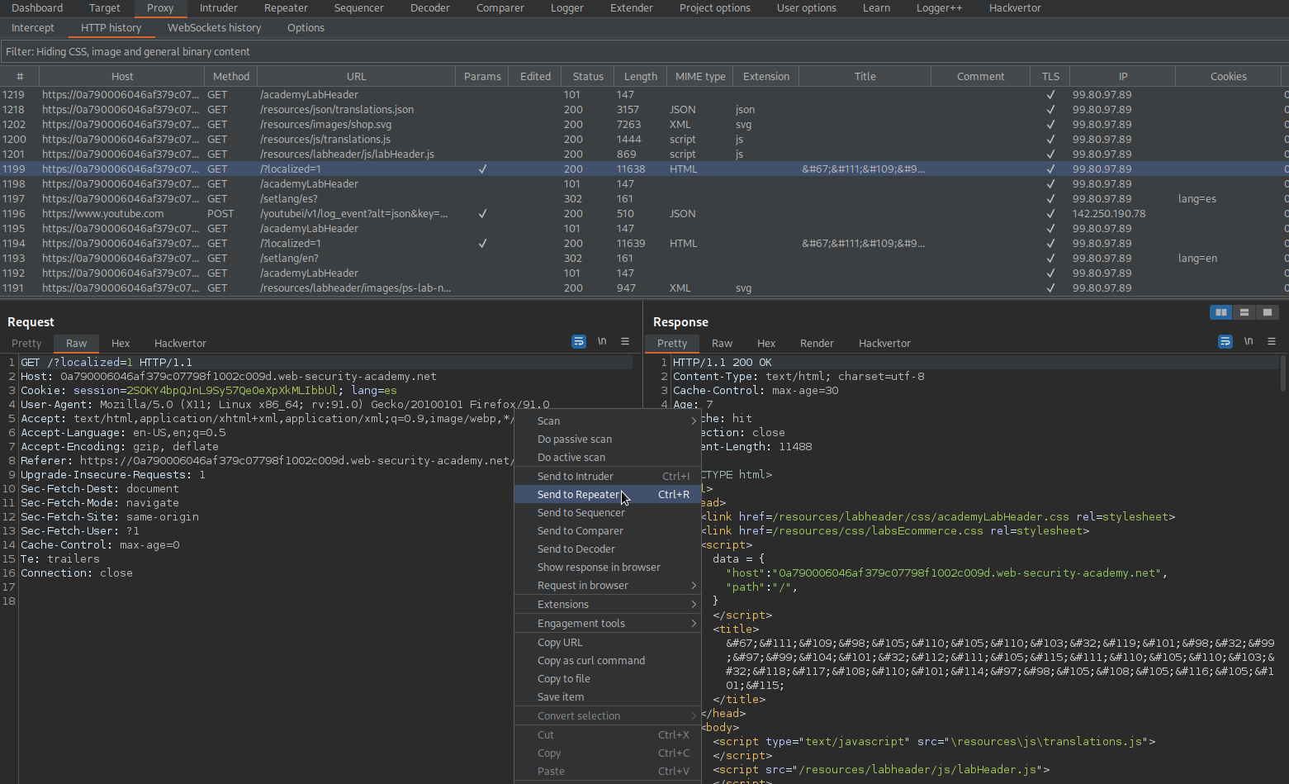Select Copy URL in context menu

point(608,643)
